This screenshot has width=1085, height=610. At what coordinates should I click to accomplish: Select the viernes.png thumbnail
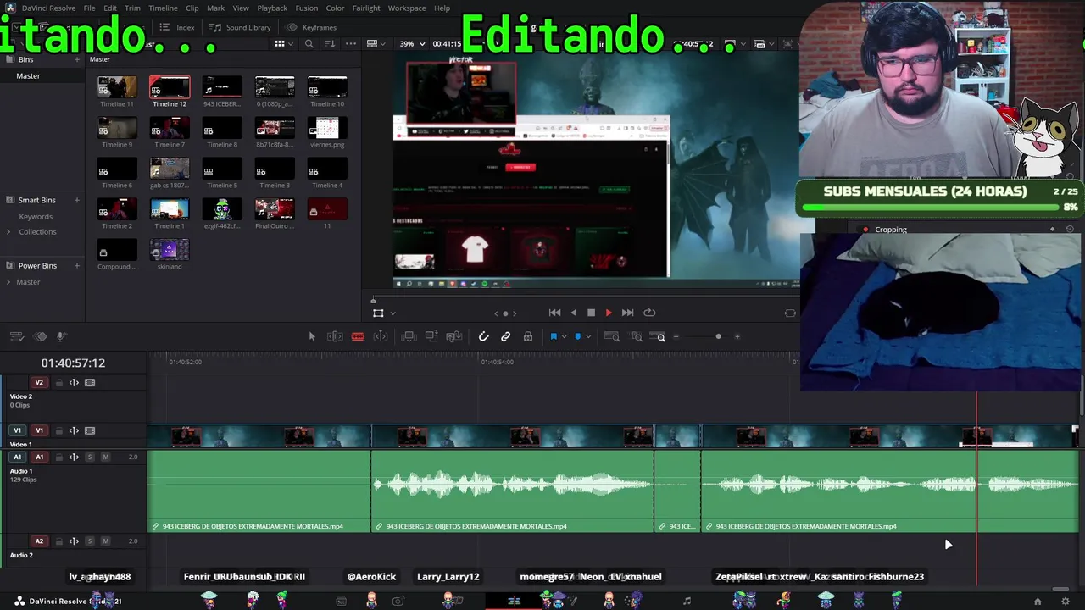click(x=327, y=128)
